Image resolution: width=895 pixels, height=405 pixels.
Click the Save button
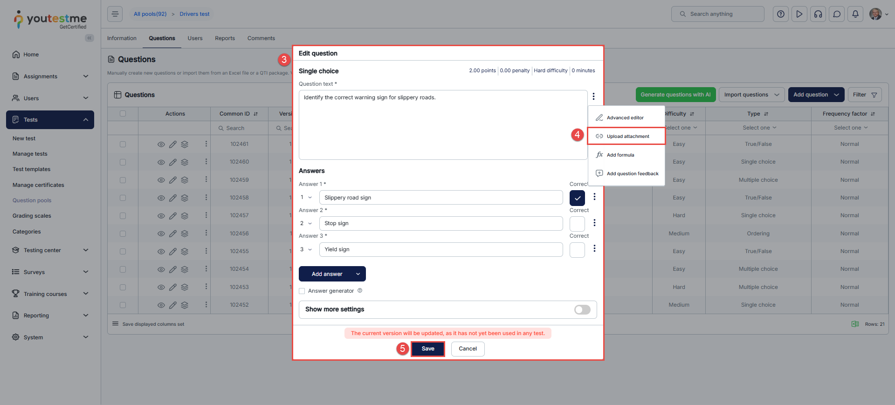pos(427,349)
